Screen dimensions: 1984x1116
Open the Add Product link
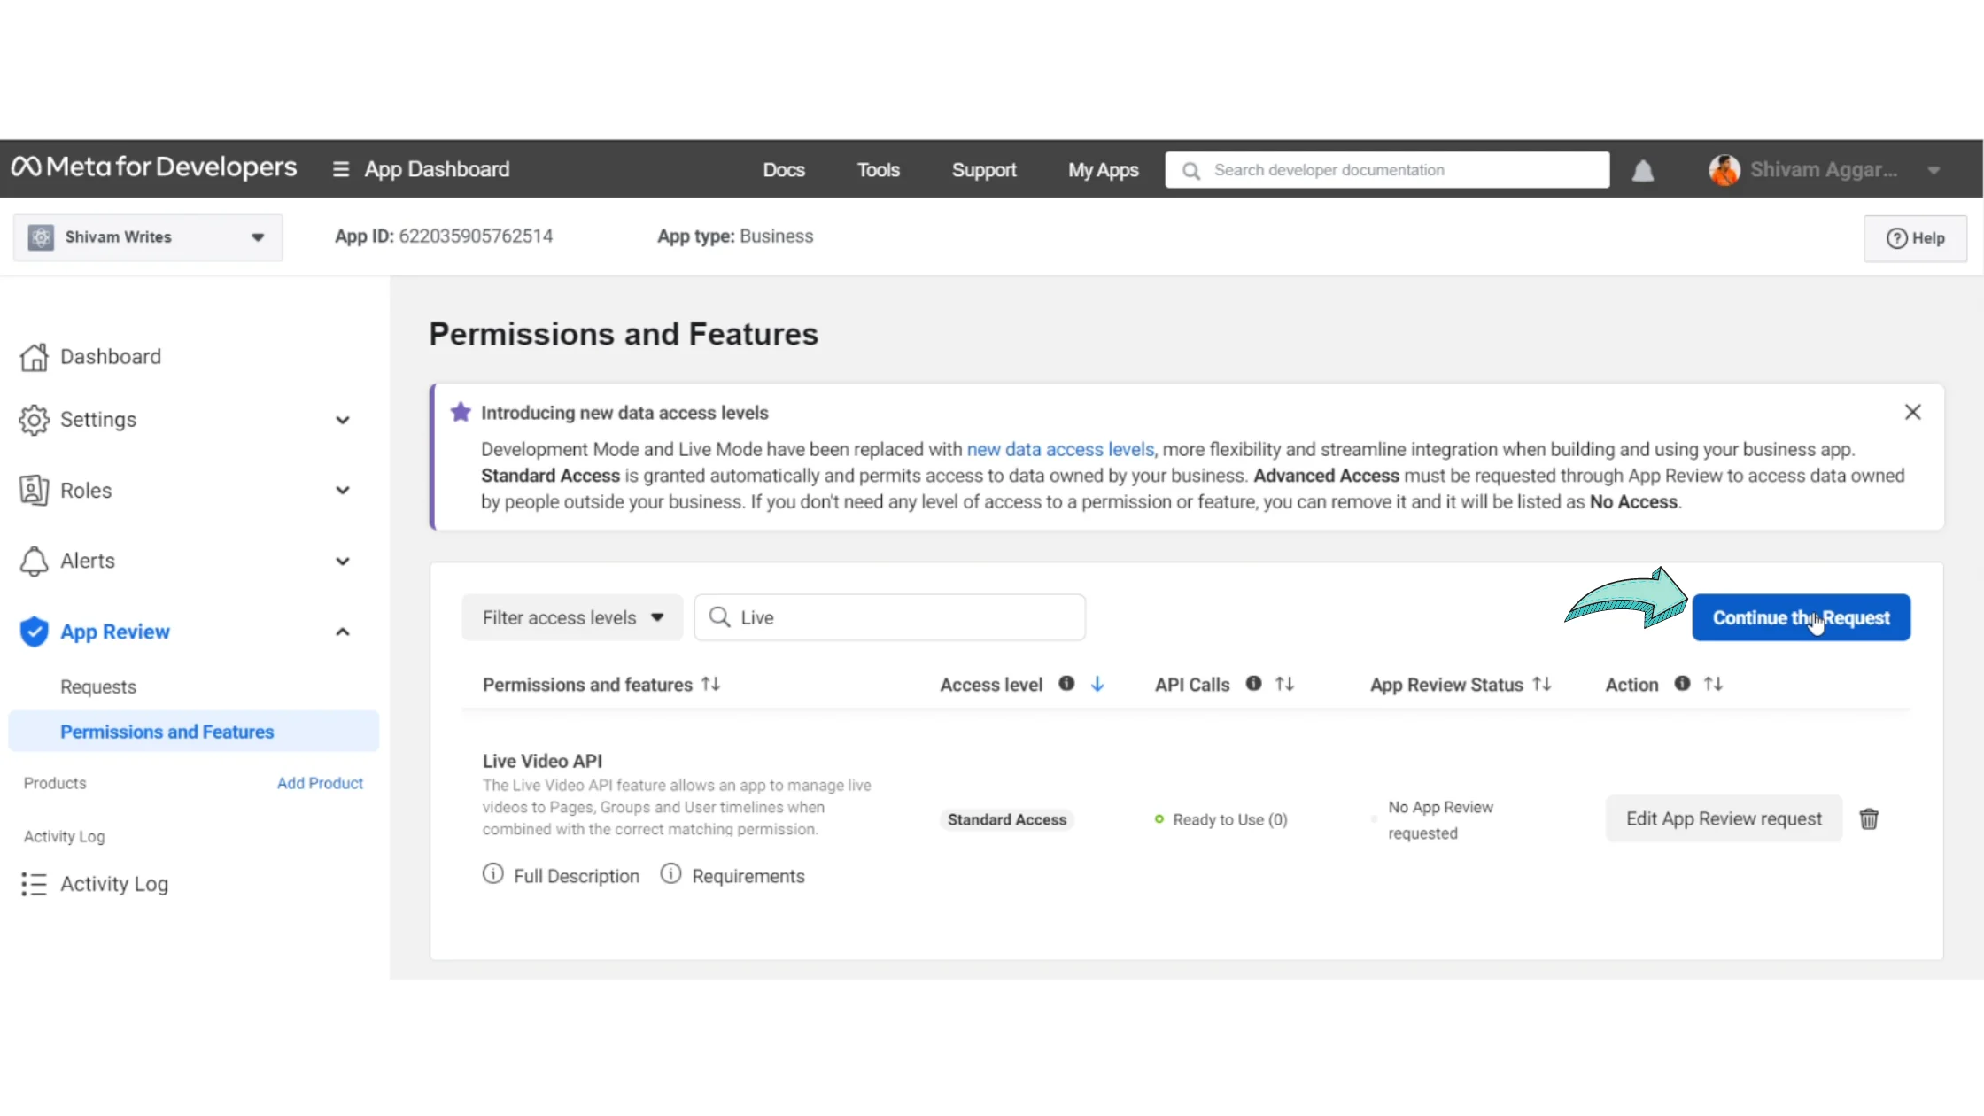click(320, 783)
